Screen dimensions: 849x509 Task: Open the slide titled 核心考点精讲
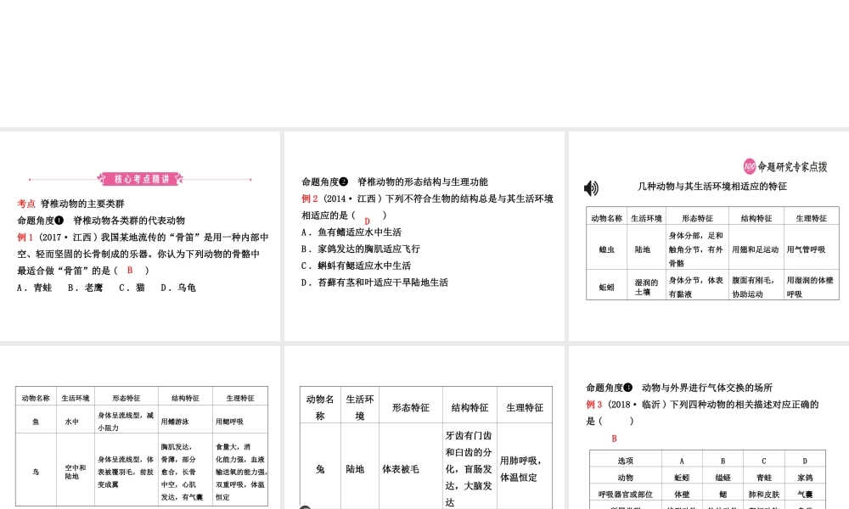tap(140, 236)
